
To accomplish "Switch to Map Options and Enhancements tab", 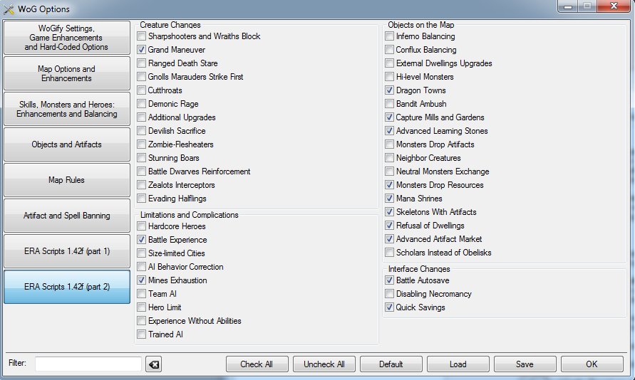I will pos(67,73).
